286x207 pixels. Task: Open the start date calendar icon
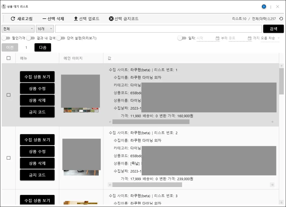[x=217, y=38]
